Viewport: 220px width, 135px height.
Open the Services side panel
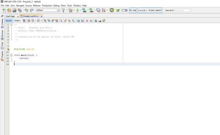coord(2,33)
